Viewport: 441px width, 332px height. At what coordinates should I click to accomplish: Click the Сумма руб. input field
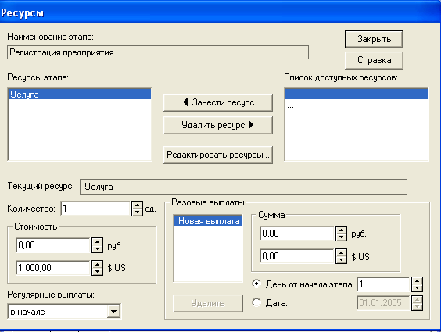[297, 234]
